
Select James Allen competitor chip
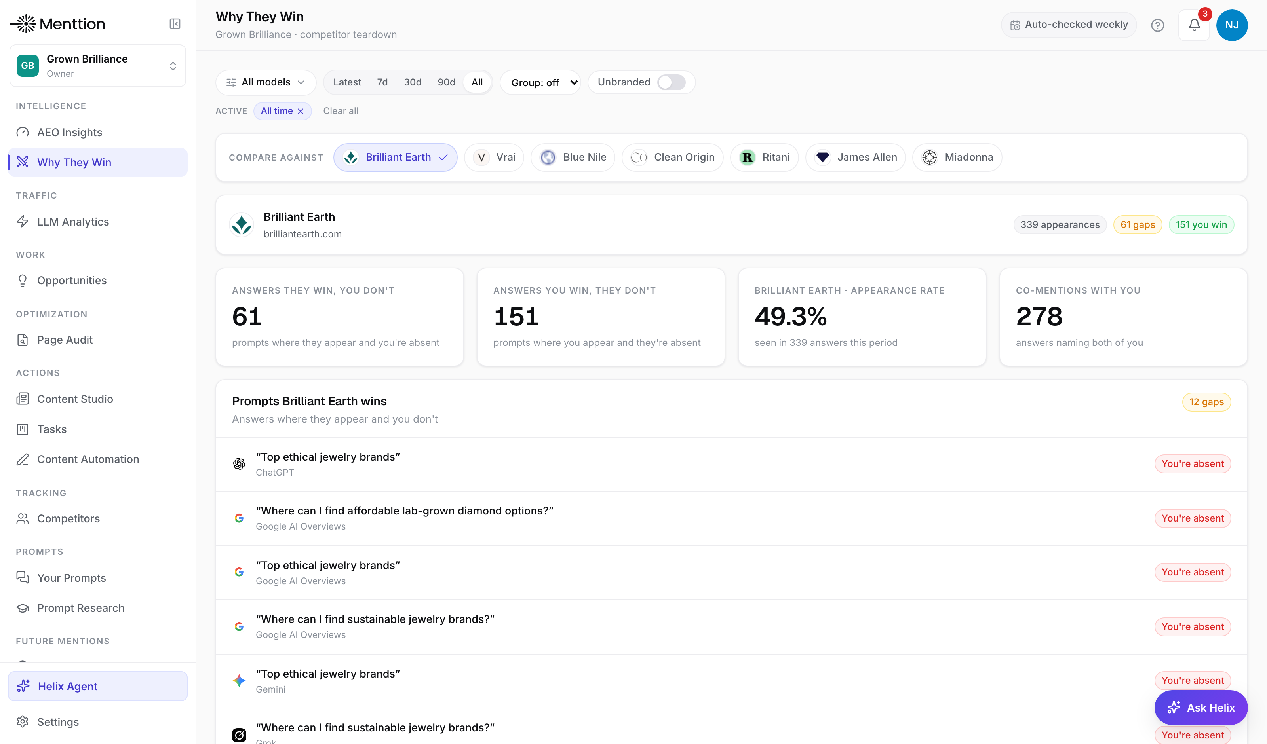coord(855,158)
